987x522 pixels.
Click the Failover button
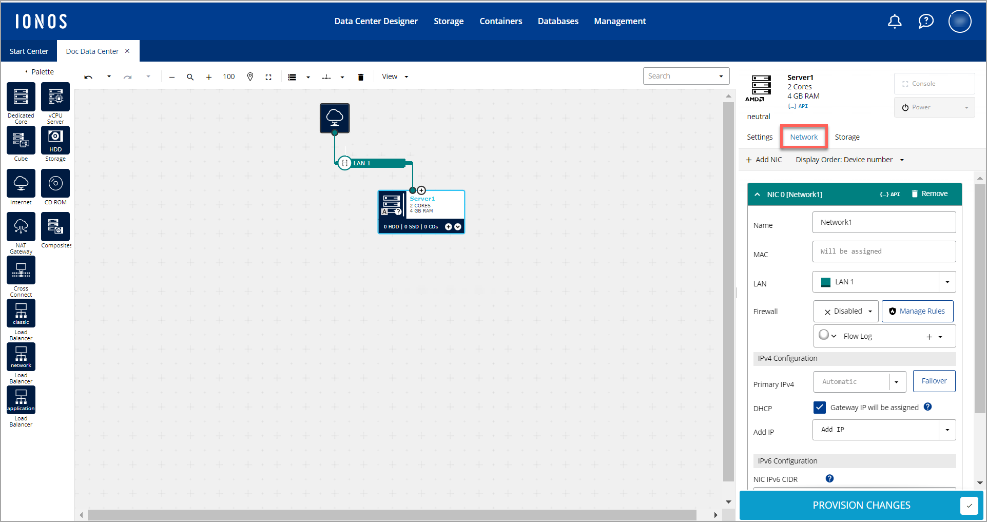click(934, 381)
